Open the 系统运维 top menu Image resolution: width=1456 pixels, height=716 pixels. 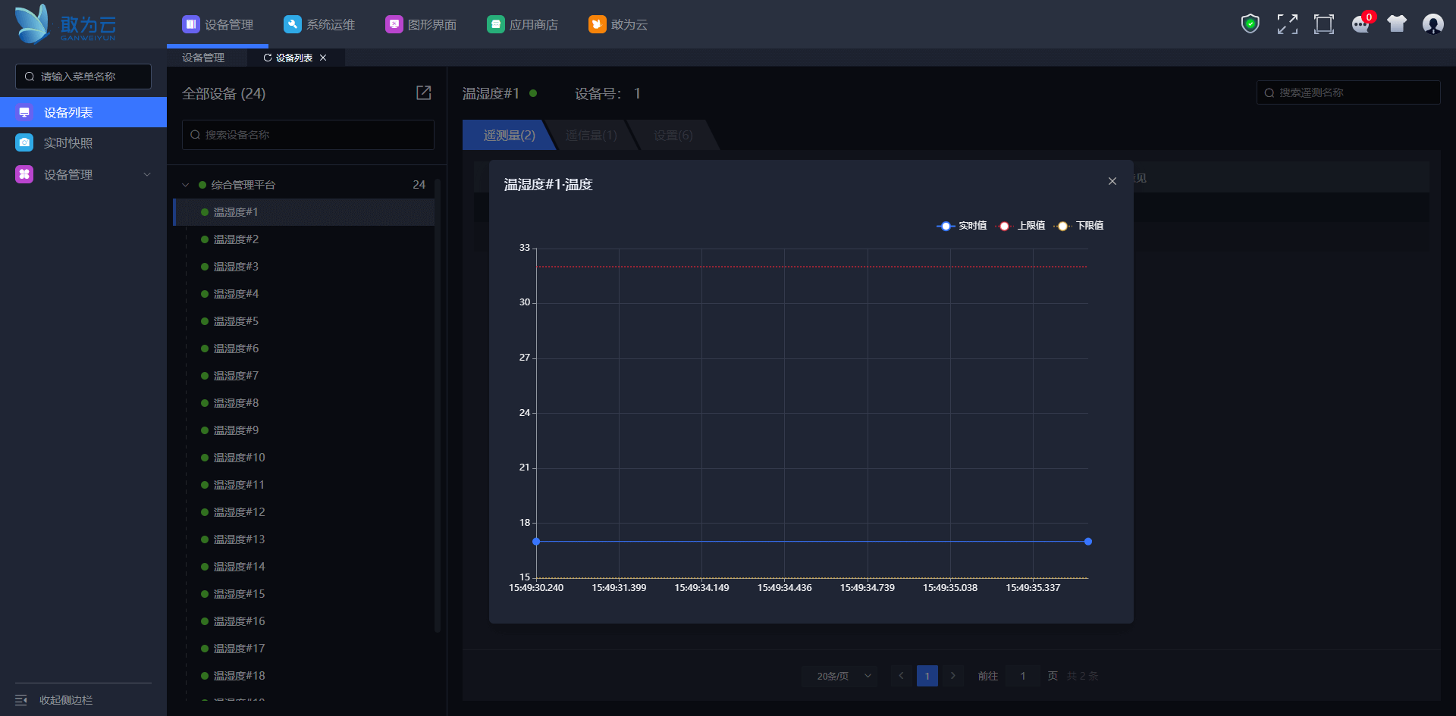(x=319, y=24)
